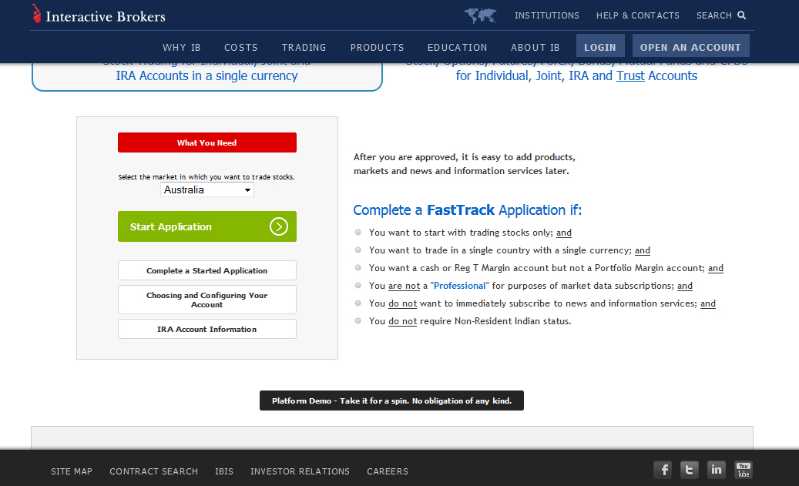799x486 pixels.
Task: Click "You do not require Non-Resident Indian status"
Action: point(470,321)
